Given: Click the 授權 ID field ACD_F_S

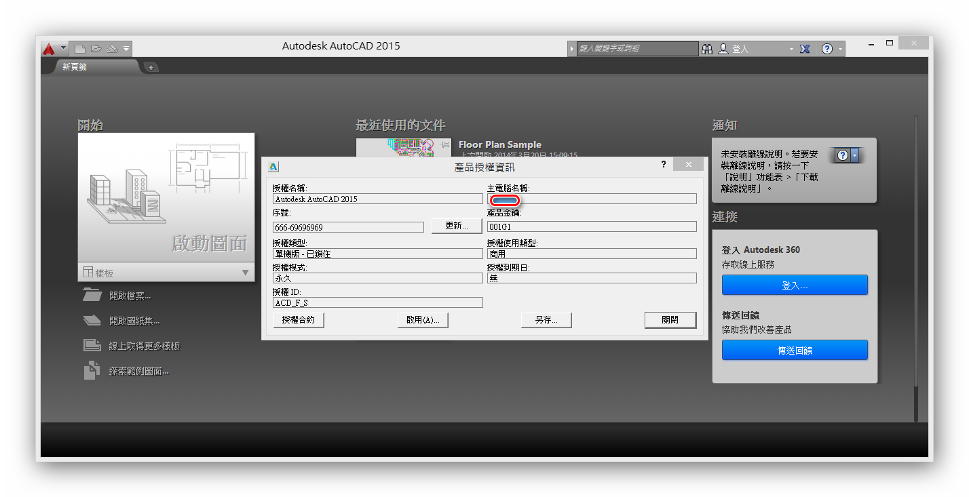Looking at the screenshot, I should 378,302.
